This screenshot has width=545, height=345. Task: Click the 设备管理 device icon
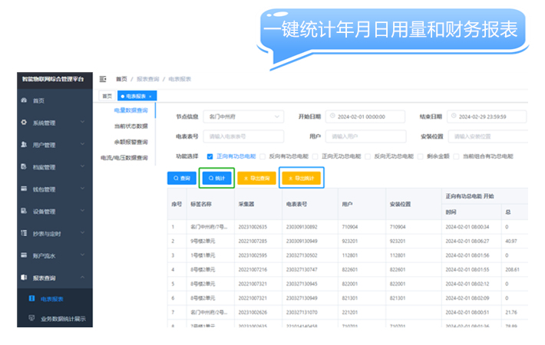click(22, 212)
